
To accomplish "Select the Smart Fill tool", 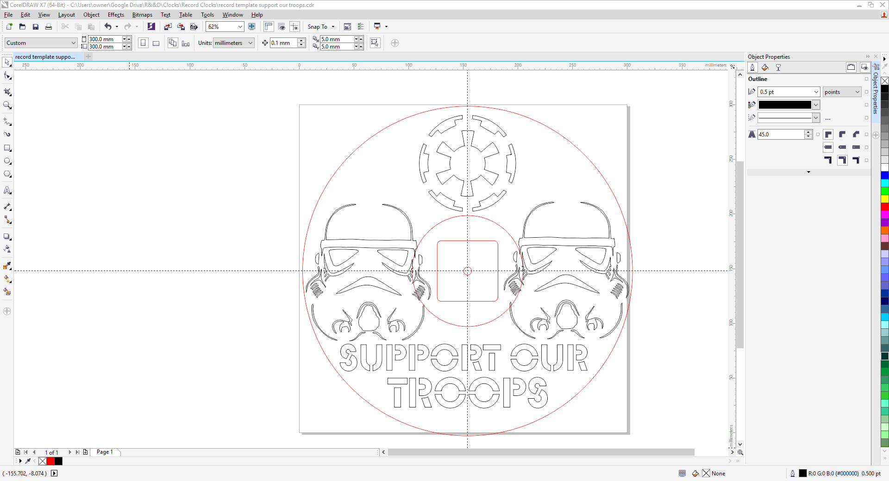I will 7,292.
